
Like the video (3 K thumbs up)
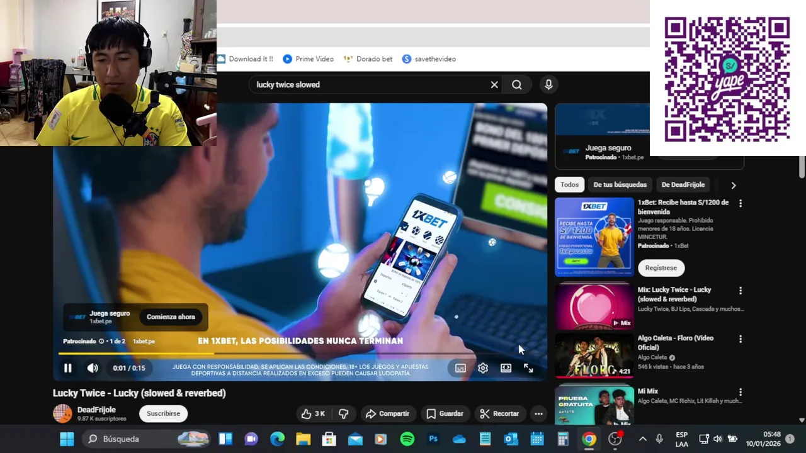(x=313, y=413)
